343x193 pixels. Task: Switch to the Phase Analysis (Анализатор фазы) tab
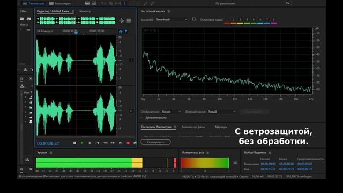coord(193,127)
